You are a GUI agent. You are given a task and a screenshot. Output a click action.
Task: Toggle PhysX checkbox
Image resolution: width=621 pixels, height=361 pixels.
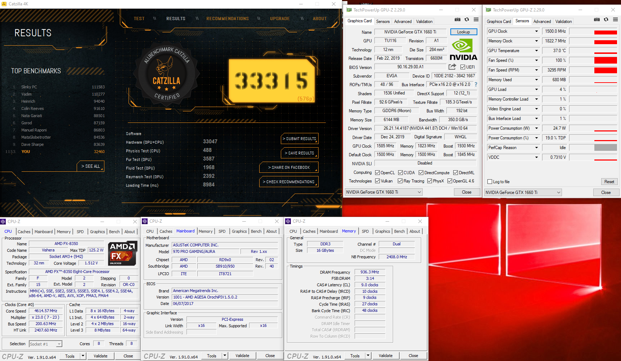[x=429, y=181]
